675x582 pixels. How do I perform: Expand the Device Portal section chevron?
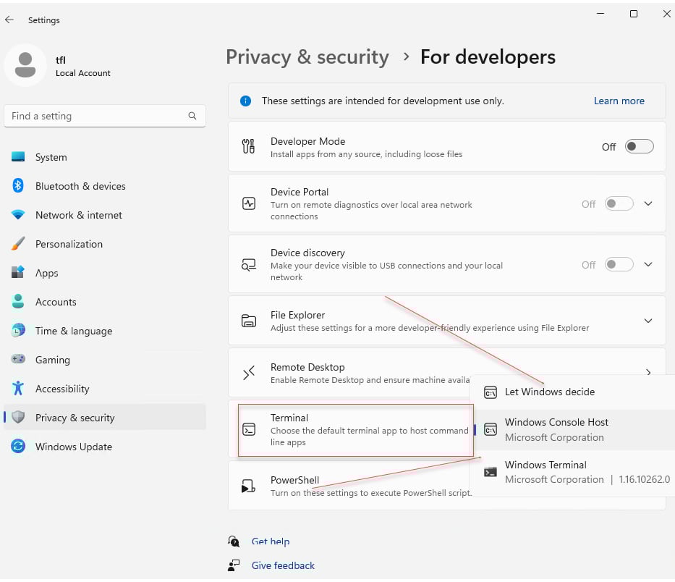648,203
